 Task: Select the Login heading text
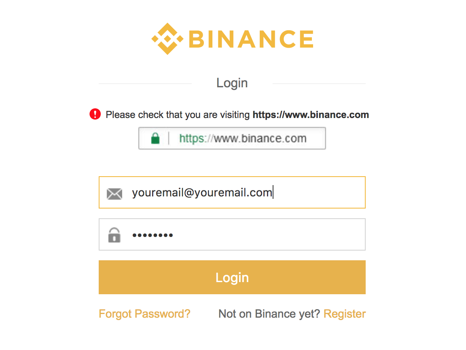232,83
